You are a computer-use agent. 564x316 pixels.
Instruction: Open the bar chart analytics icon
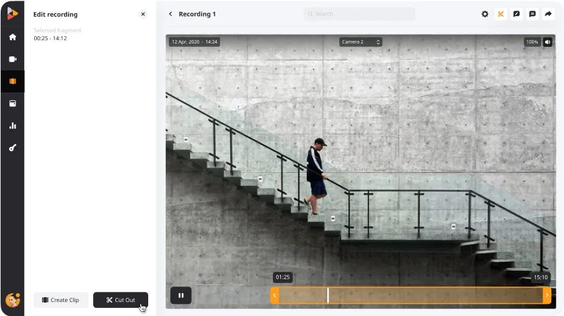click(x=13, y=126)
